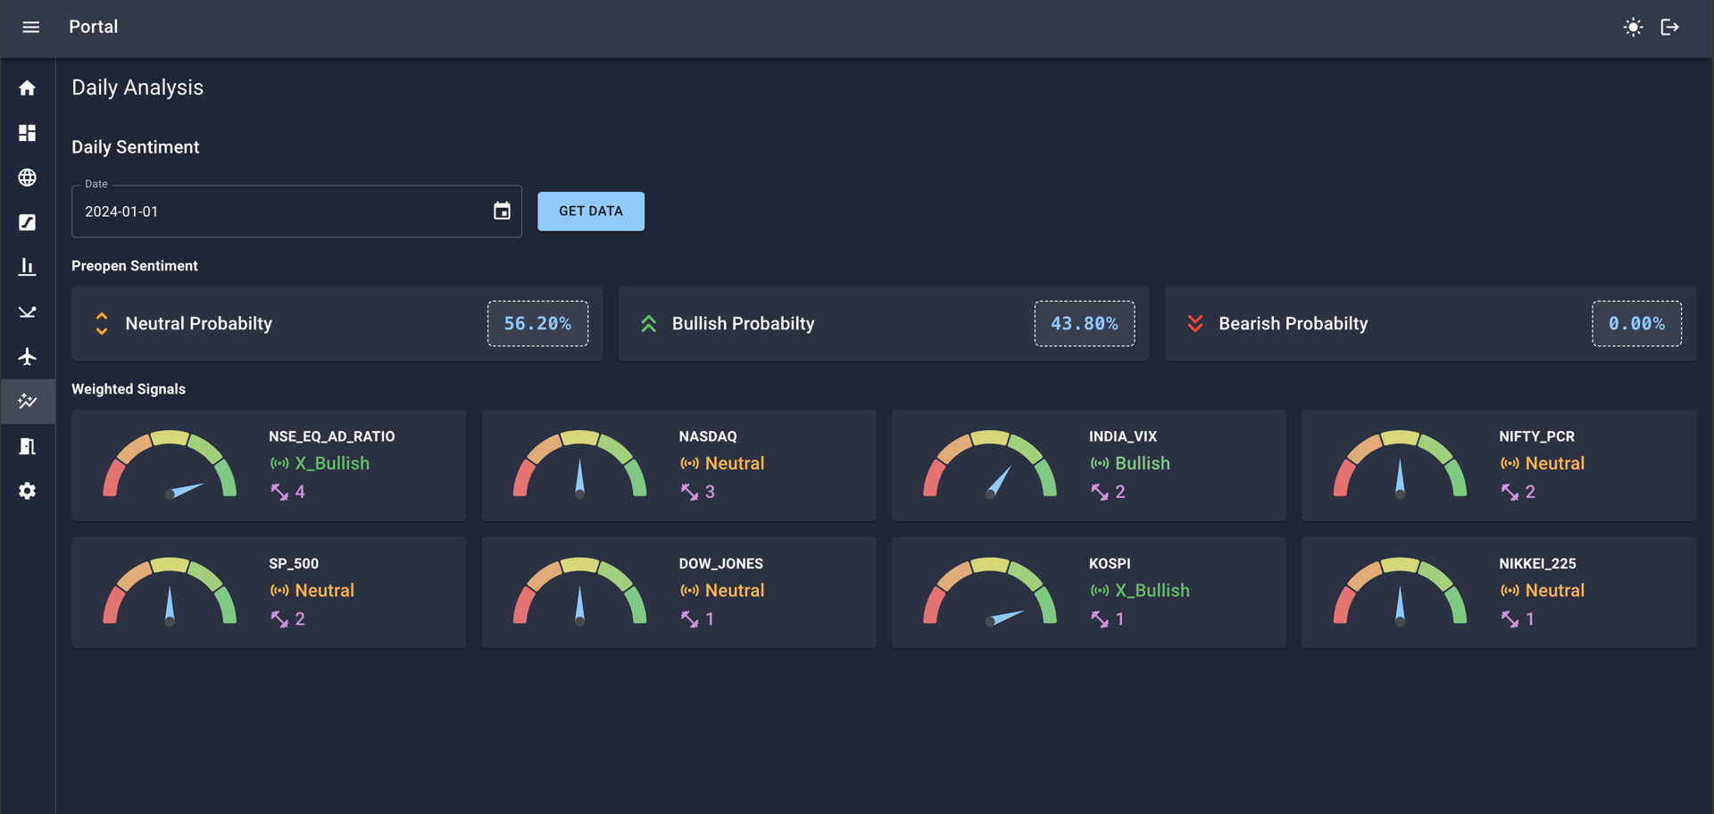This screenshot has width=1714, height=814.
Task: Click the weight arrow icon in NASDAQ card
Action: point(689,492)
